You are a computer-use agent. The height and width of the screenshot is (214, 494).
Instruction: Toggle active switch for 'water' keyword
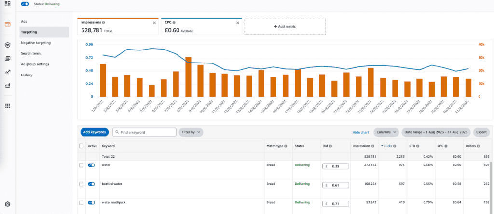[x=91, y=165]
